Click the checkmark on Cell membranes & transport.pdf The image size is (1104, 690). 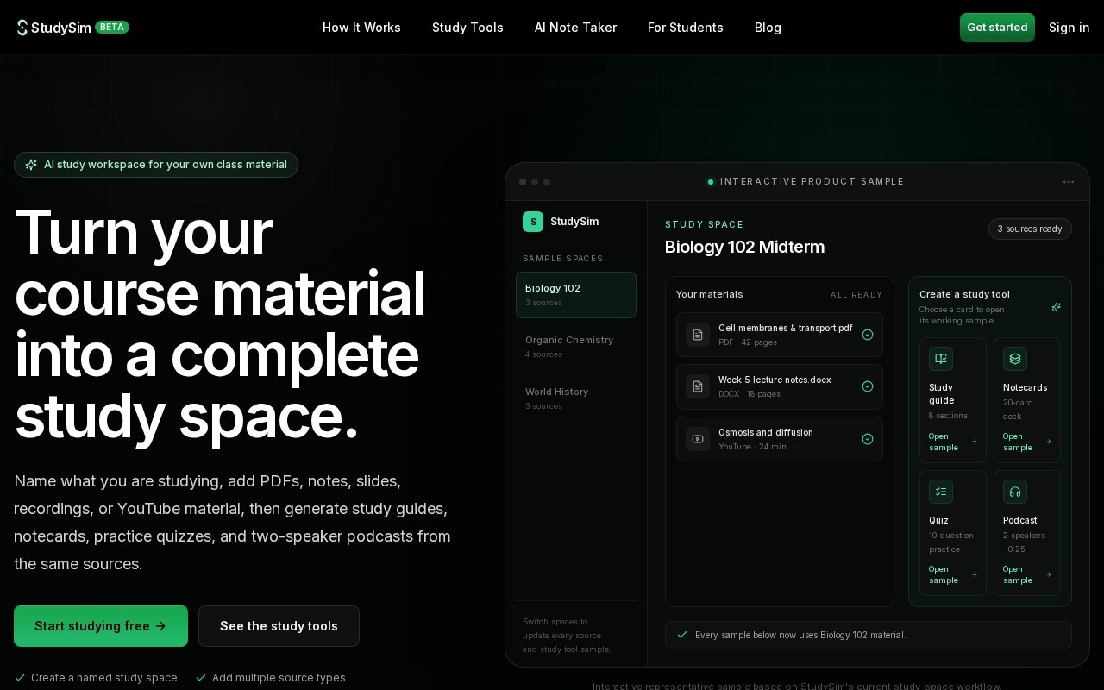click(868, 335)
